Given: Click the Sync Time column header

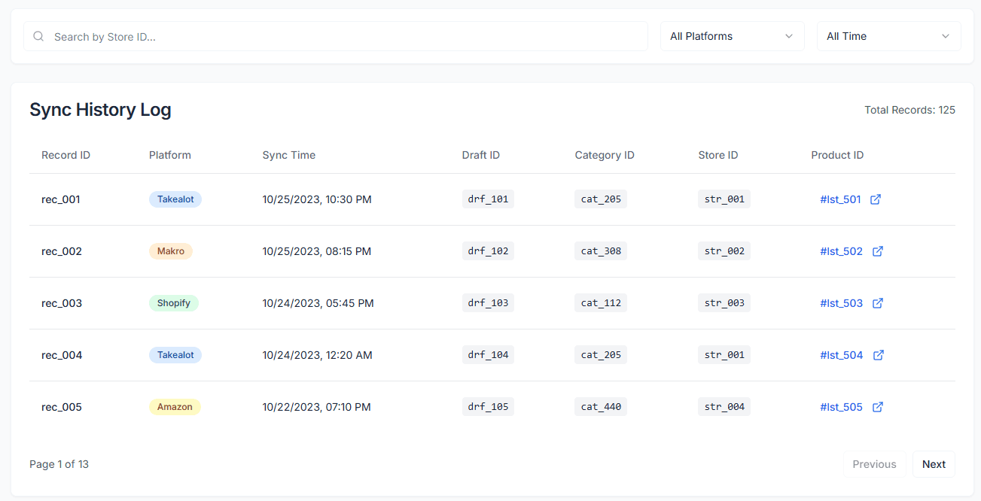Looking at the screenshot, I should 288,155.
